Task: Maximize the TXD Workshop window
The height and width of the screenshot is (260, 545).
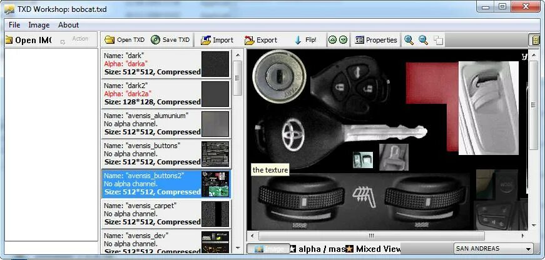Action: click(502, 7)
